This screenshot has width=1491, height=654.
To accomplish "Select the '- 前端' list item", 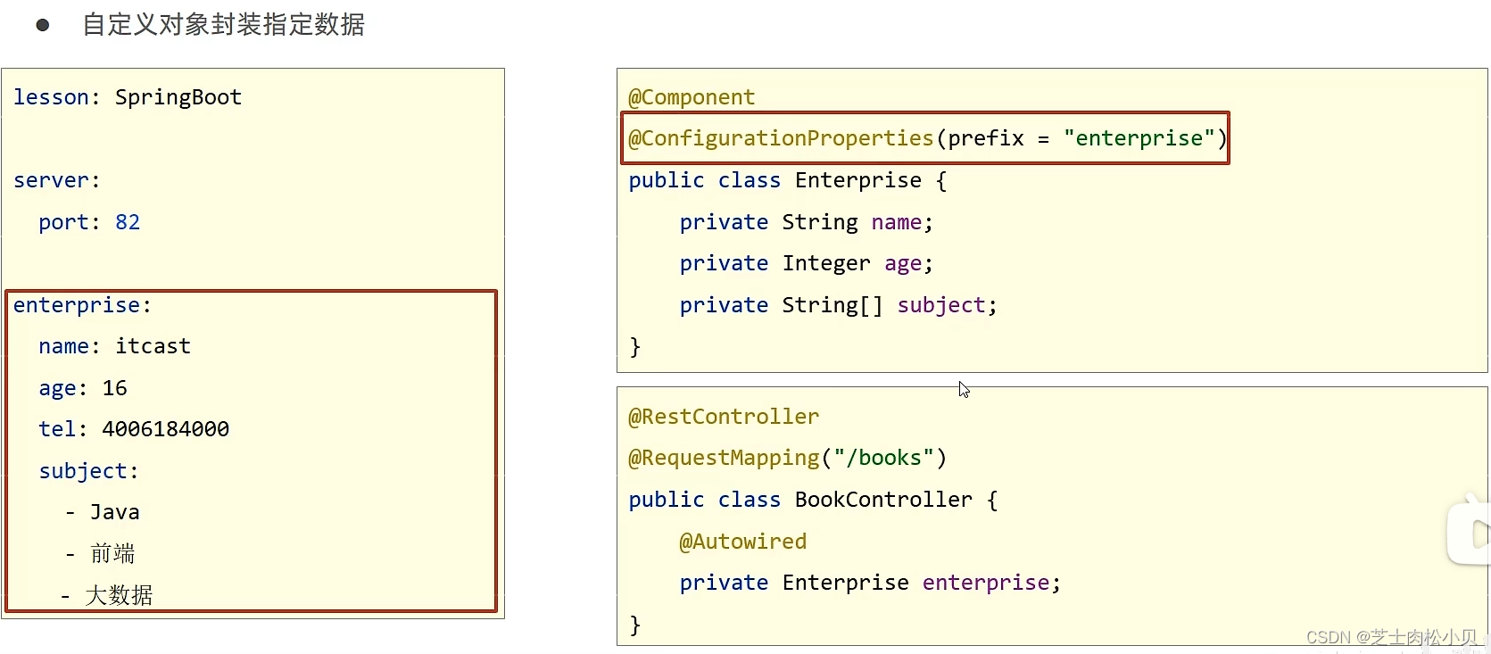I will tap(100, 554).
